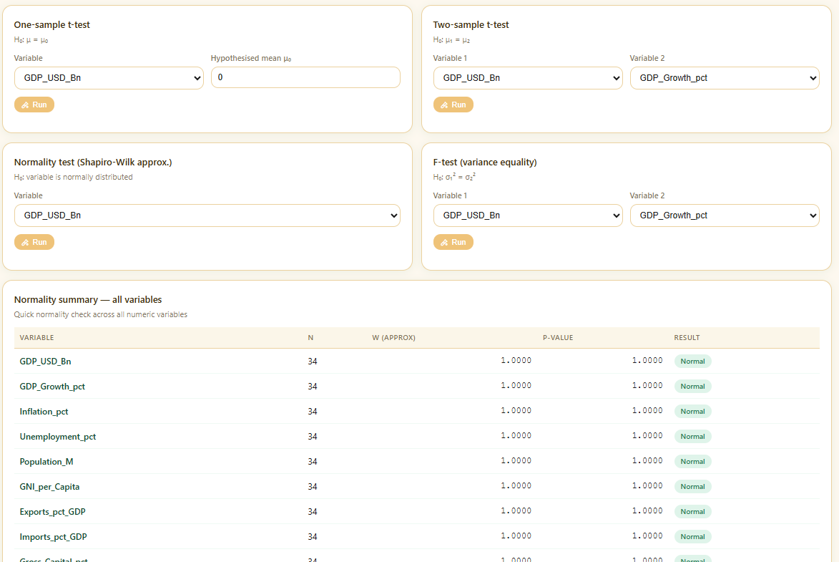Run the F-test for variance equality
The width and height of the screenshot is (839, 562).
click(453, 242)
